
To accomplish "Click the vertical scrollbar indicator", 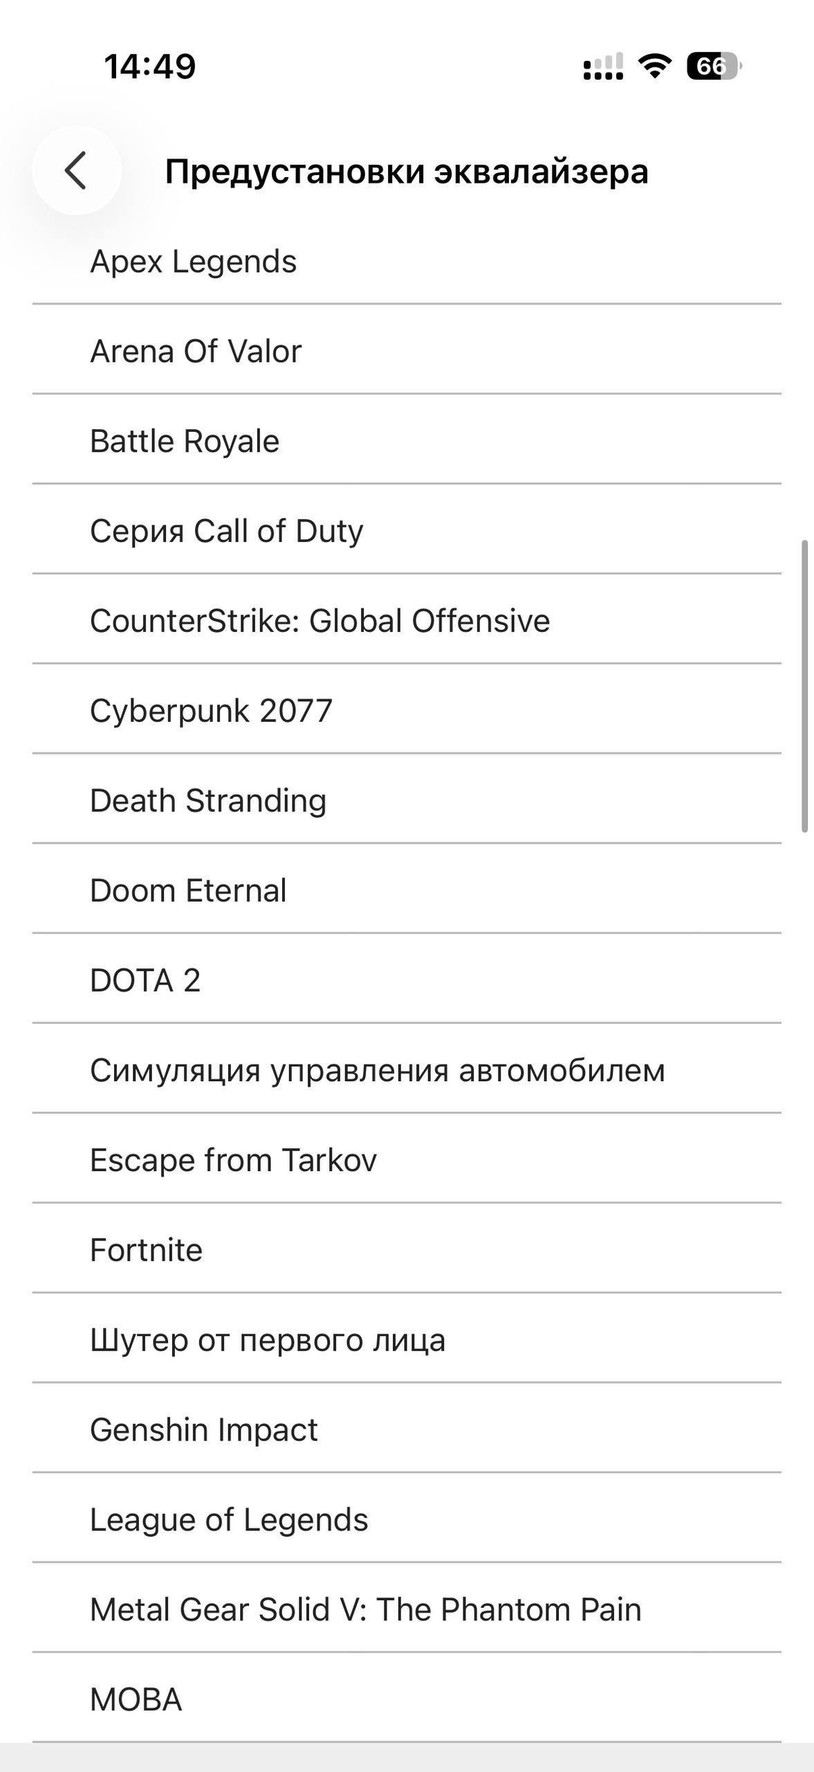I will (x=804, y=686).
